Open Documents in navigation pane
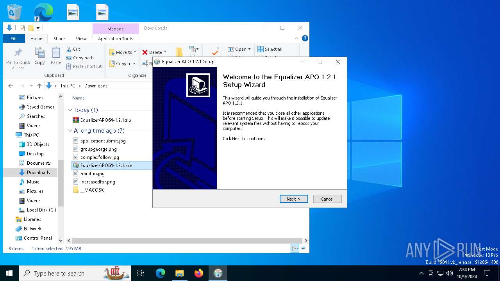500x281 pixels. (x=34, y=163)
